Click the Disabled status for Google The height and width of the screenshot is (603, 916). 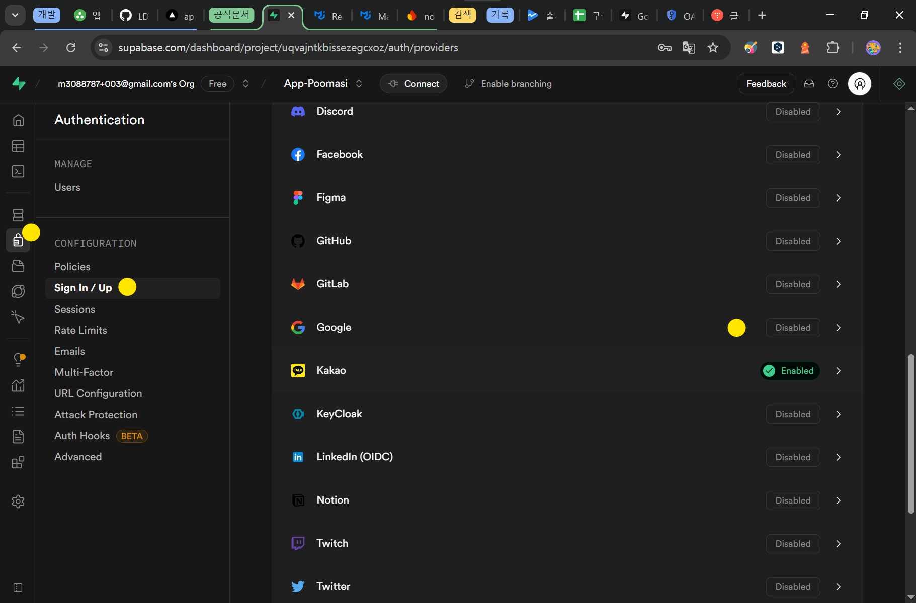pyautogui.click(x=793, y=328)
